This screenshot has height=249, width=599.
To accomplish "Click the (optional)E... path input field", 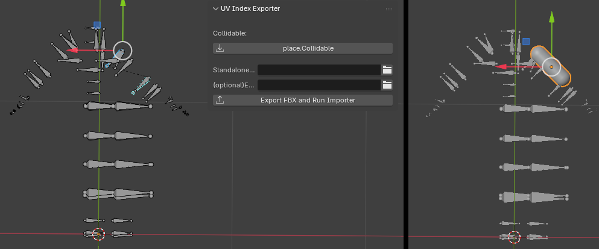I will pos(319,84).
